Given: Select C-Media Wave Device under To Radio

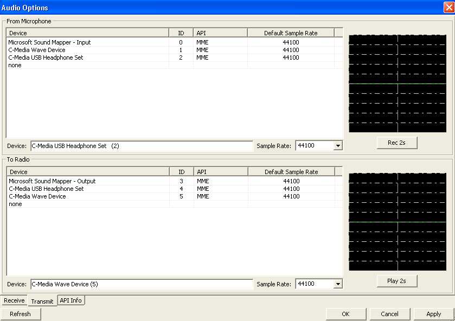Looking at the screenshot, I should coord(174,196).
